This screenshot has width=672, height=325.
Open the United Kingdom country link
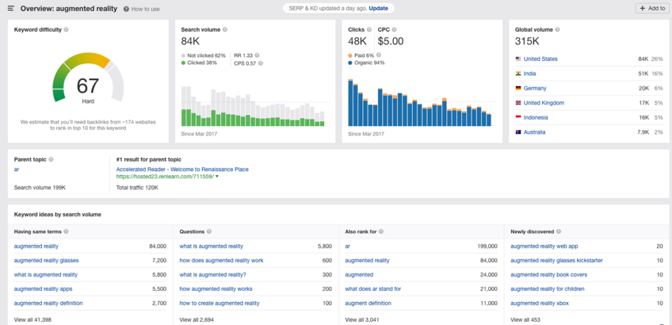tap(544, 103)
